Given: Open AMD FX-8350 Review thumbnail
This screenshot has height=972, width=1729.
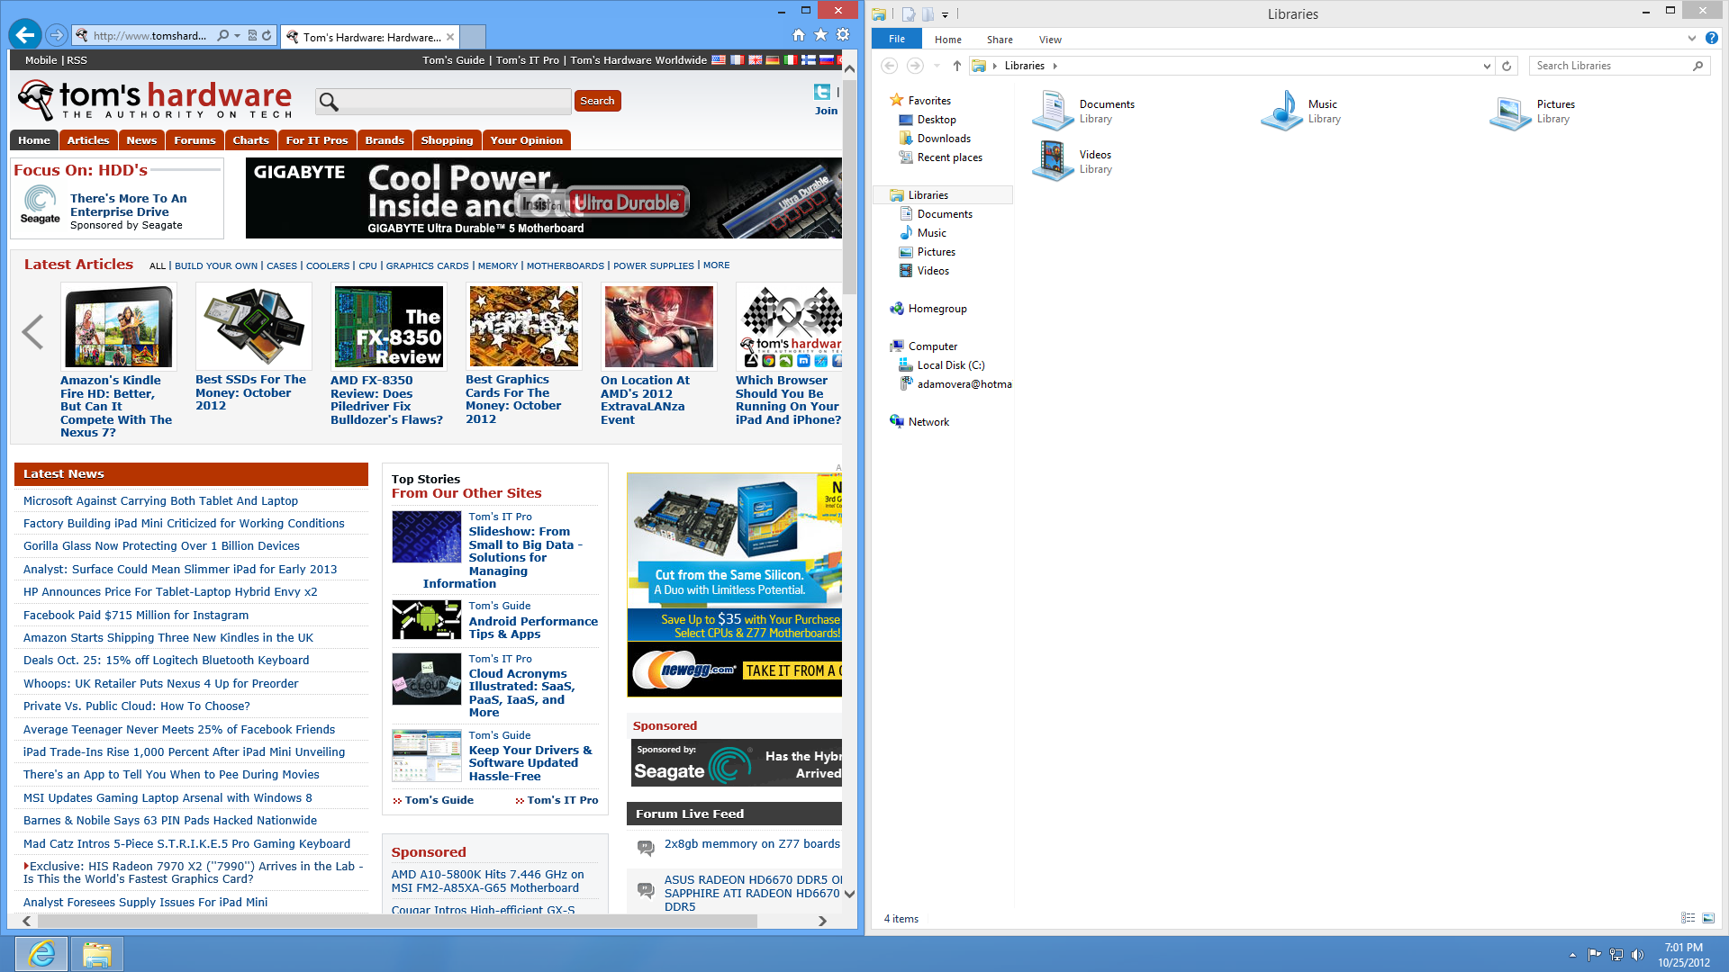Looking at the screenshot, I should [x=389, y=326].
